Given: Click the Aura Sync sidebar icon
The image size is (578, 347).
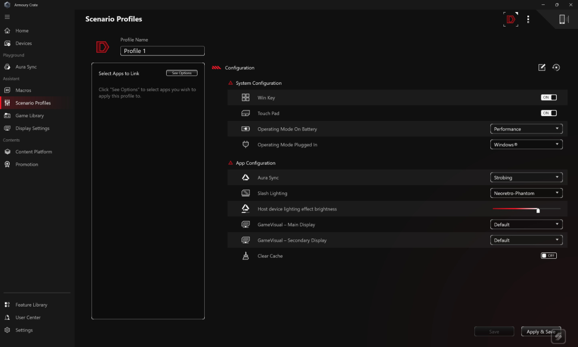Looking at the screenshot, I should pos(7,67).
